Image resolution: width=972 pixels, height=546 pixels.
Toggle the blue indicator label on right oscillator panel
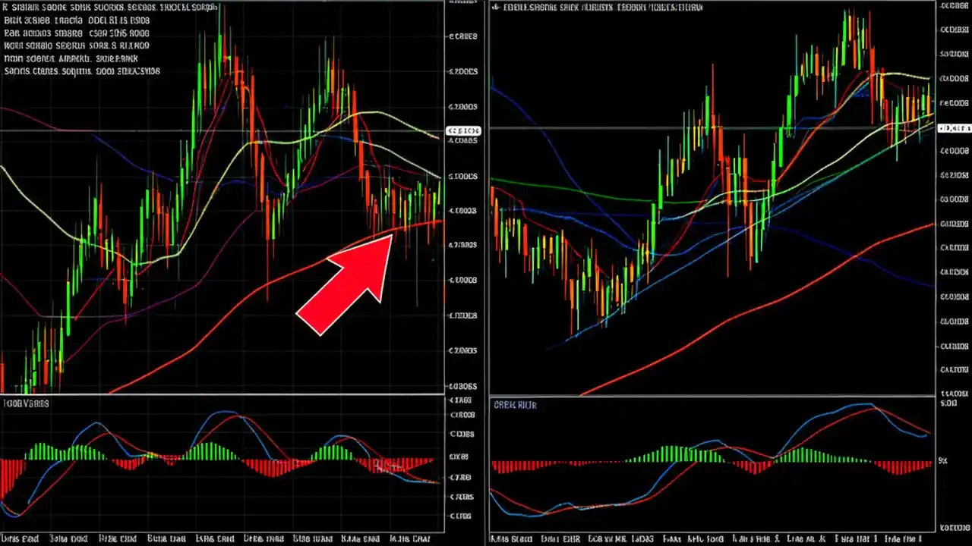click(x=515, y=405)
